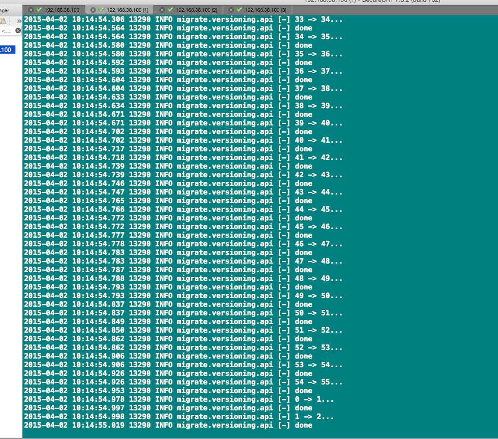Screen dimensions: 498x439
Task: Click the 'done' line timestamped 10:14:54.633
Action: [x=168, y=97]
